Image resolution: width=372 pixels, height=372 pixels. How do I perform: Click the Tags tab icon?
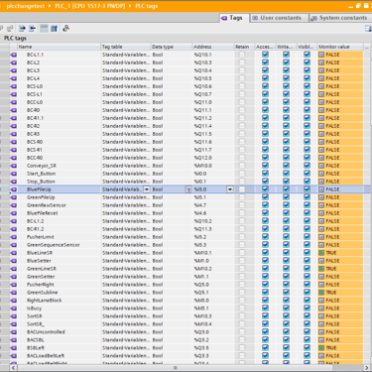224,18
